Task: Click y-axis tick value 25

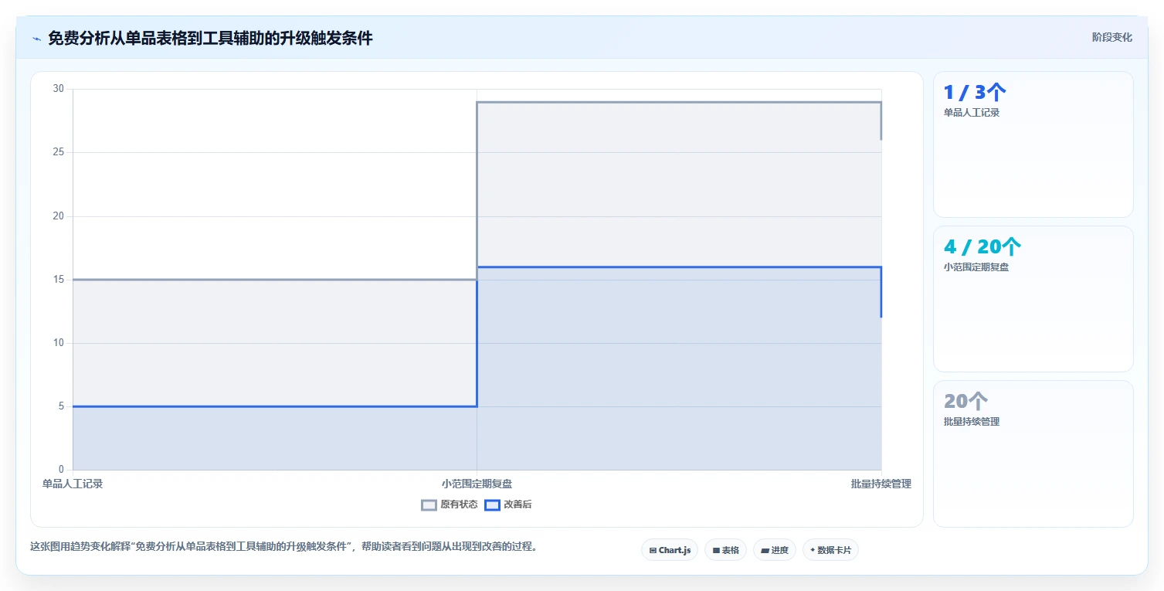Action: point(59,152)
